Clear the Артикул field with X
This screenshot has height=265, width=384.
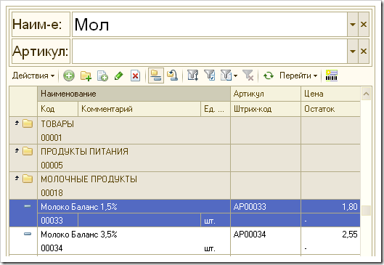[364, 52]
